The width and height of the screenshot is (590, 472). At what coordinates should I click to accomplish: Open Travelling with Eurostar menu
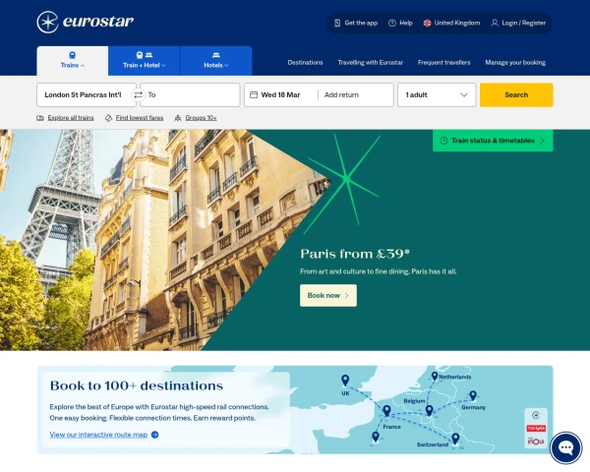[x=371, y=63]
